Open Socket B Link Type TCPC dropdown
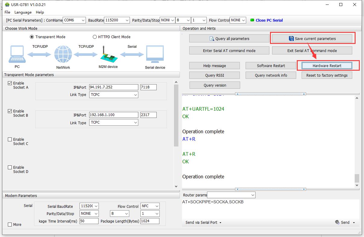The height and width of the screenshot is (237, 364). (114, 122)
